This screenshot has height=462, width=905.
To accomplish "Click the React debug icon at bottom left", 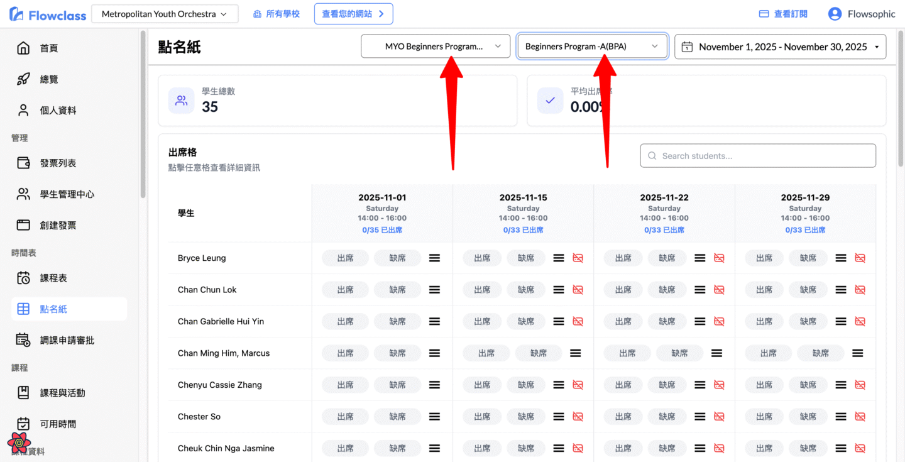I will [19, 443].
